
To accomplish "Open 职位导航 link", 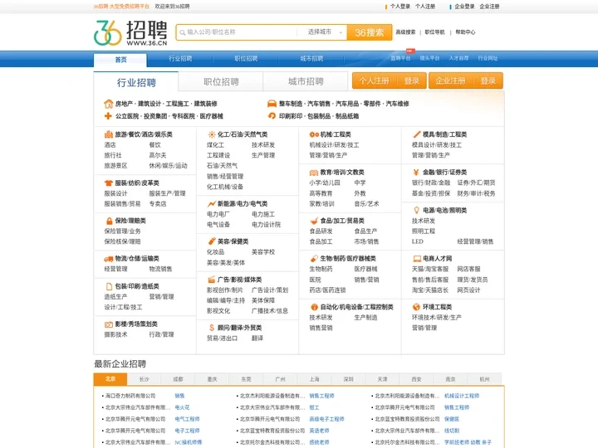I will 434,32.
